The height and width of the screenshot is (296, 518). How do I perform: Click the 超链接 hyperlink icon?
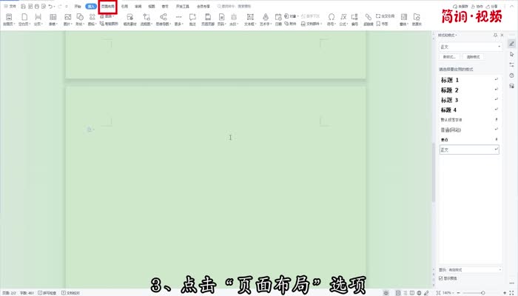[369, 18]
